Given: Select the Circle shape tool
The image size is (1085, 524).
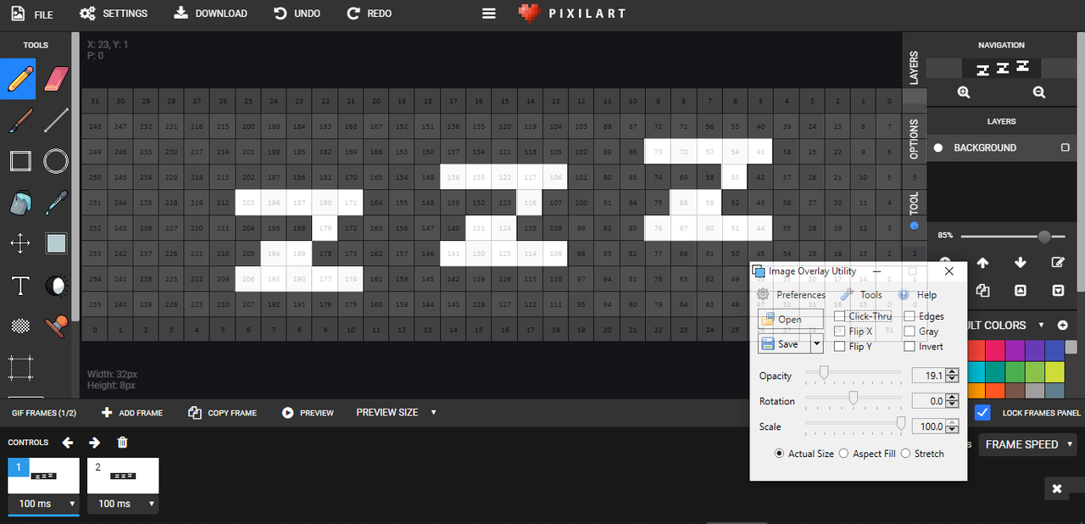Looking at the screenshot, I should click(56, 160).
